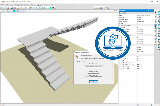Click the blurred license key field

coord(93,67)
